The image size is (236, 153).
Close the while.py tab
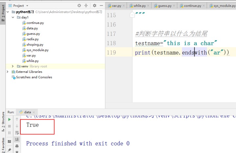pyautogui.click(x=148, y=6)
